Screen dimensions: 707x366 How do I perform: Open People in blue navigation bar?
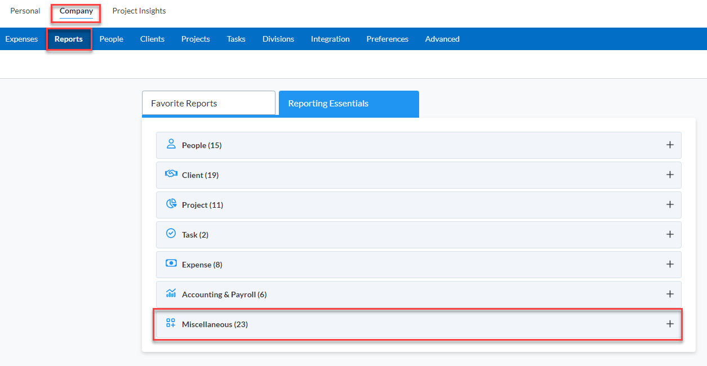[112, 39]
